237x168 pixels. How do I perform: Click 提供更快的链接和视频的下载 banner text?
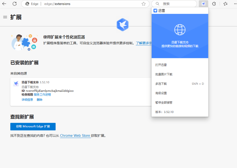click(x=180, y=46)
